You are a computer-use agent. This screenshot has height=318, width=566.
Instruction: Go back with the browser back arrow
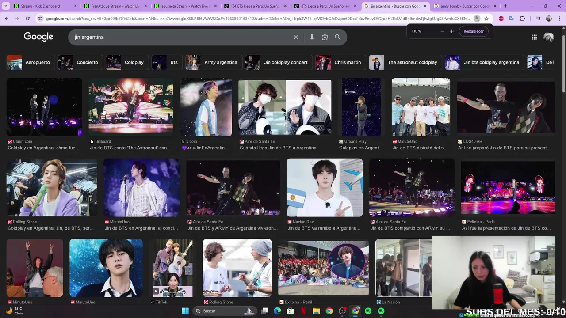point(6,19)
